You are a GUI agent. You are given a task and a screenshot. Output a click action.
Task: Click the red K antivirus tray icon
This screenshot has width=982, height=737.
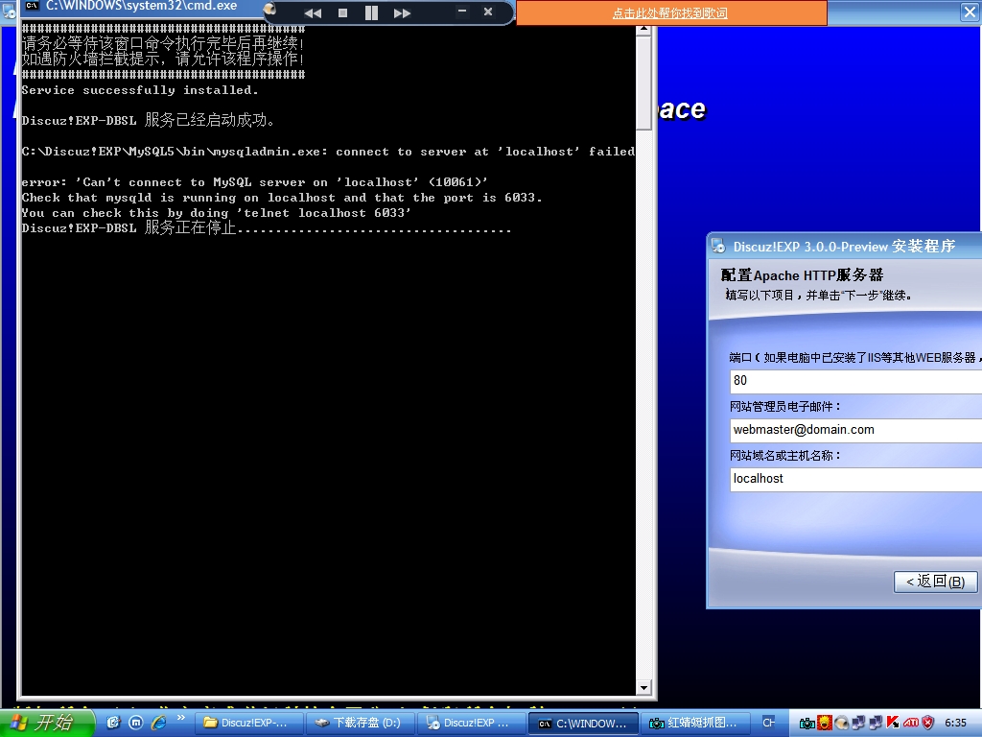click(893, 723)
